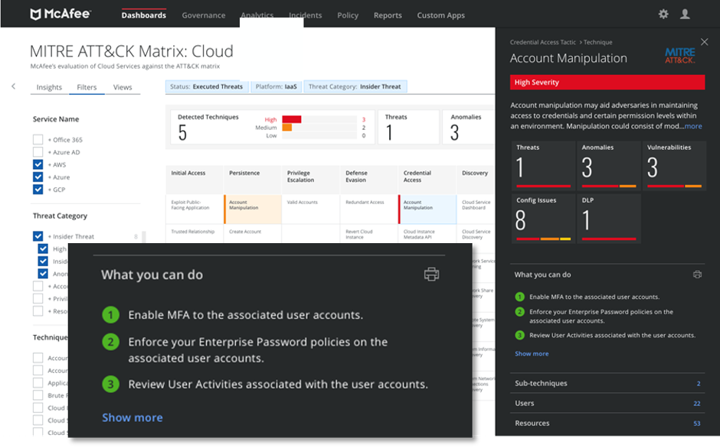Select the Cloud Instance Metadata API cell
The height and width of the screenshot is (448, 720).
point(427,234)
